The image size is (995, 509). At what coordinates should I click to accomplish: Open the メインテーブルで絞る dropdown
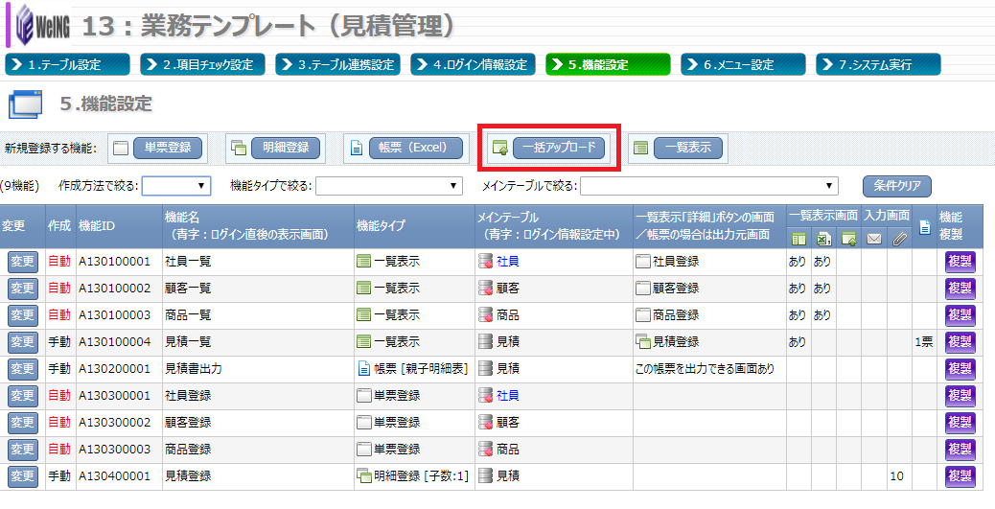[x=708, y=186]
